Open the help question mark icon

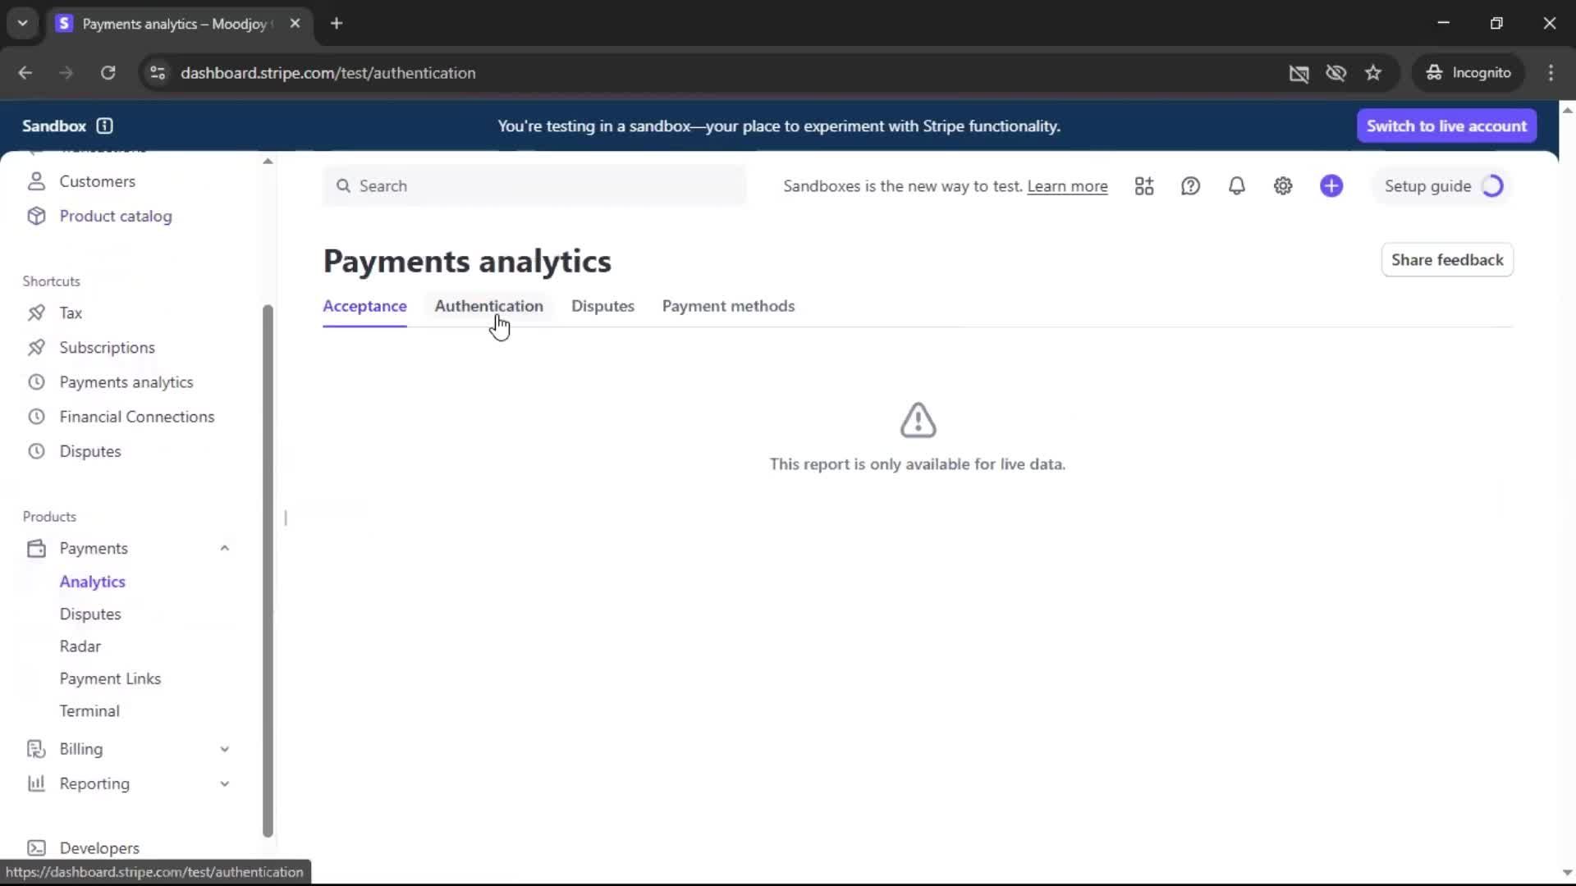[x=1190, y=186]
